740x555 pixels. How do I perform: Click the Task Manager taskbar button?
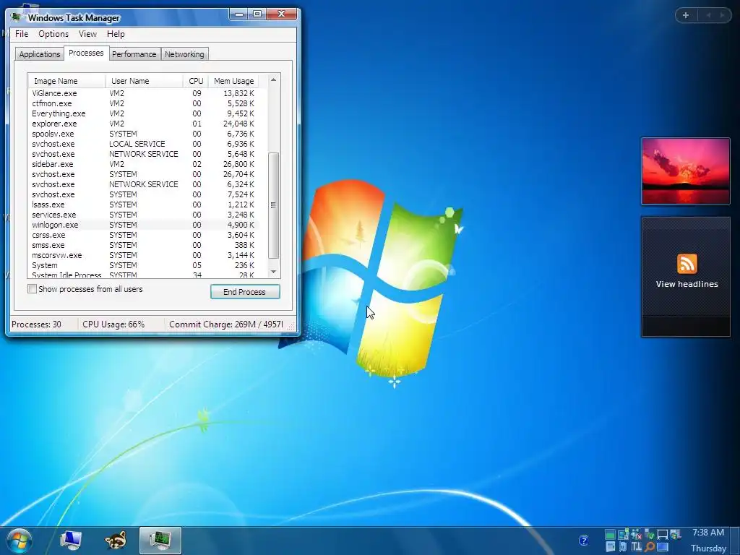click(160, 541)
